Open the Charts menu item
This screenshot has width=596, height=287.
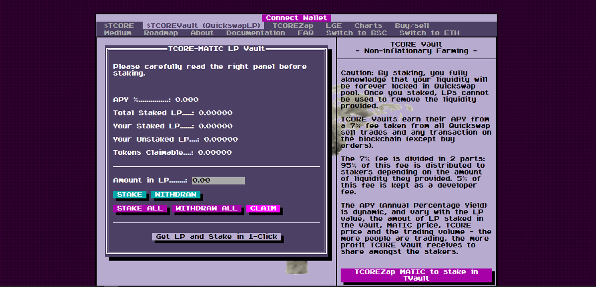coord(368,25)
